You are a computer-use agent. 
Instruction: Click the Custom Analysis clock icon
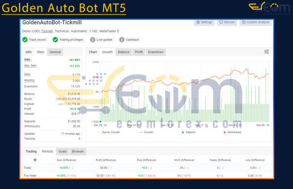click(244, 22)
